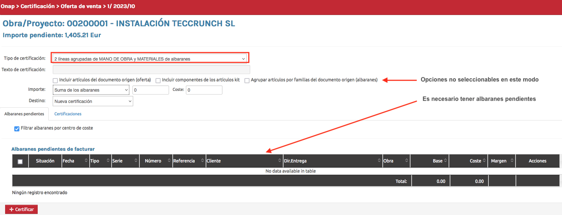Sort table by Tipo column arrows
The height and width of the screenshot is (215, 562).
[108, 161]
